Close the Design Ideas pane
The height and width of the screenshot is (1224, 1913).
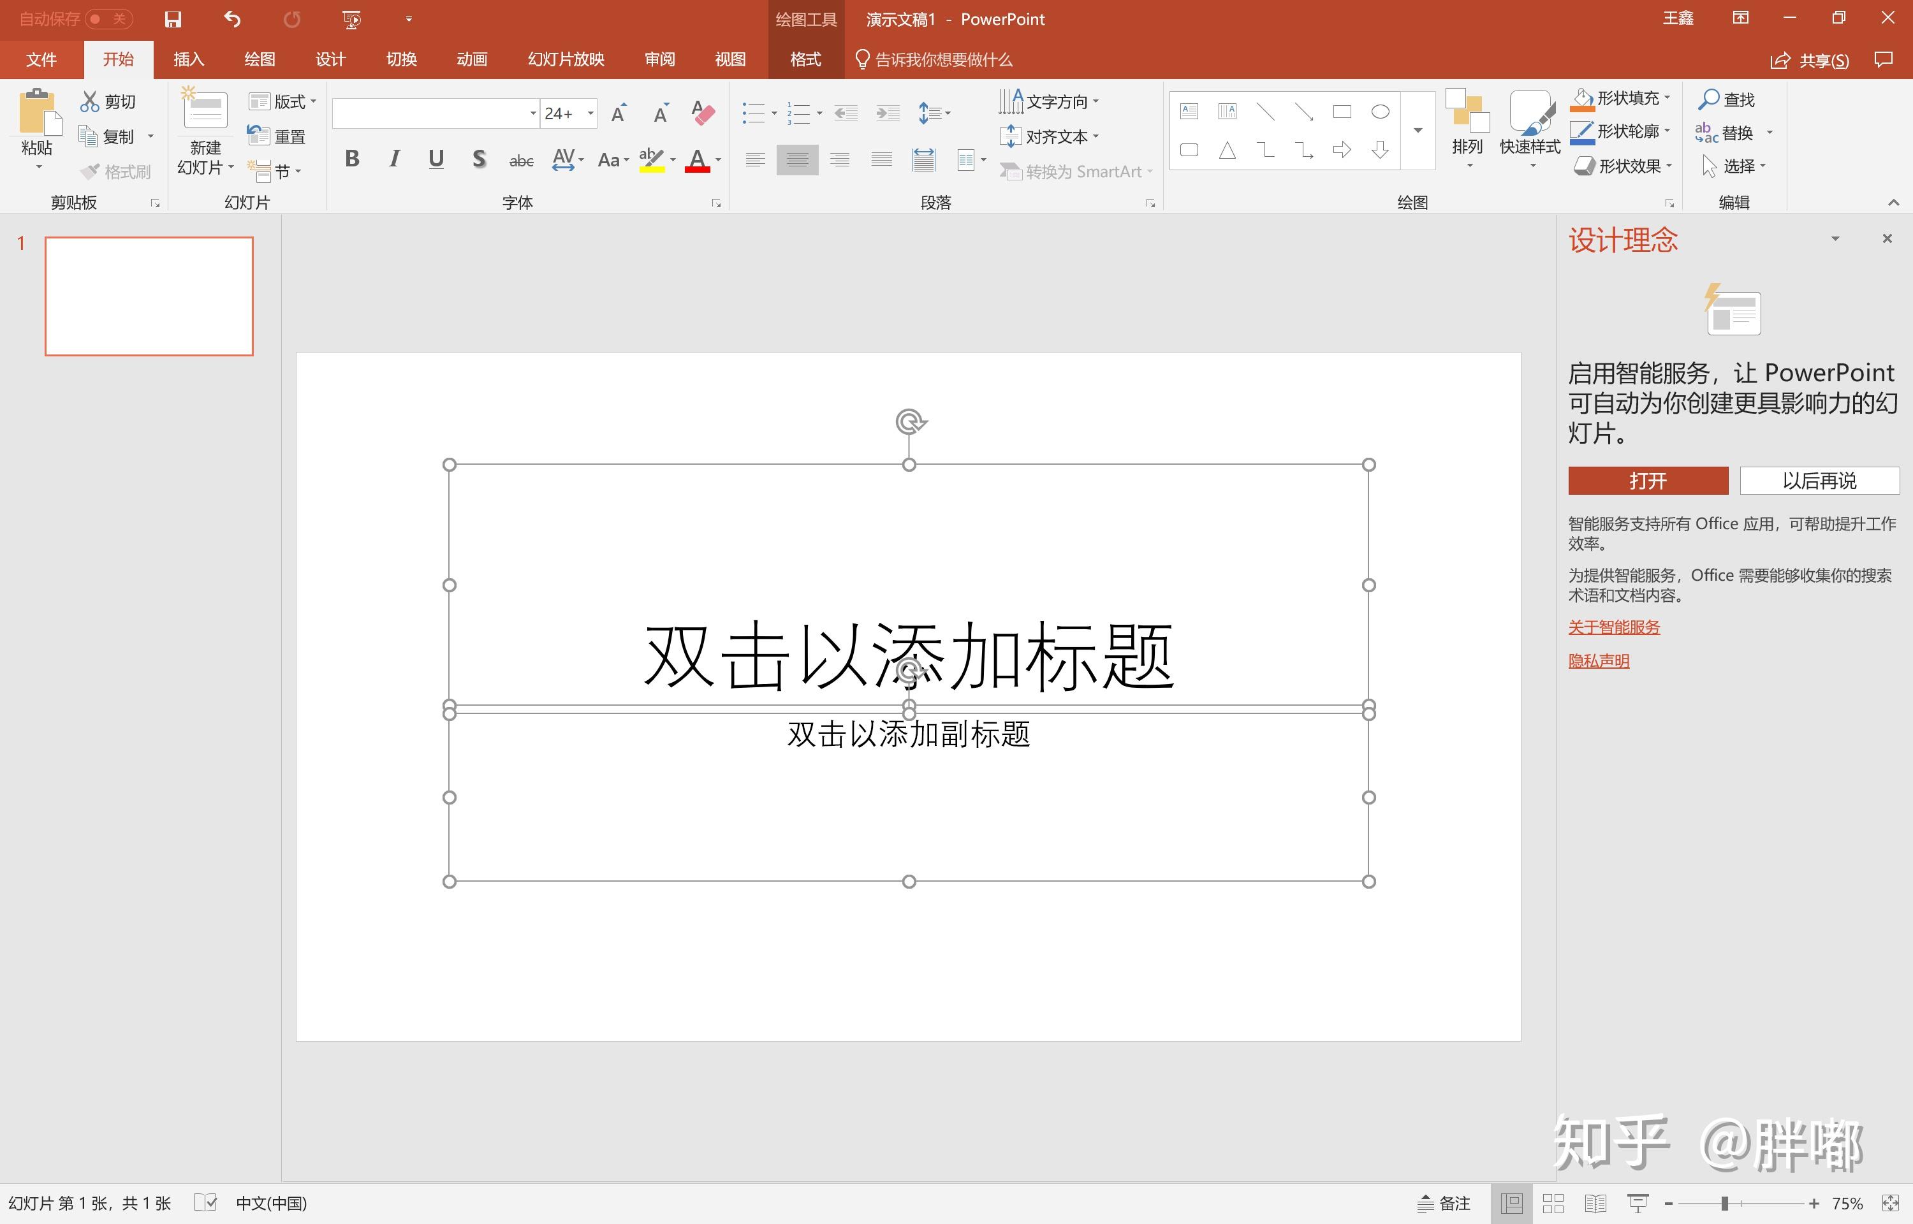tap(1887, 238)
